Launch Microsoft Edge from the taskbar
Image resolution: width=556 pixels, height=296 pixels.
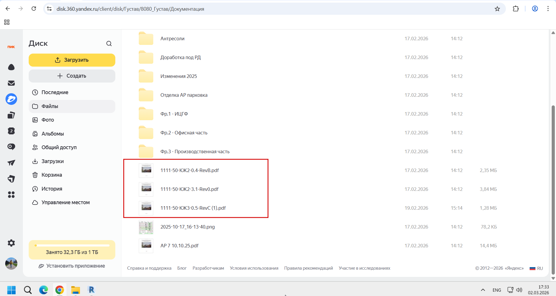[x=44, y=290]
